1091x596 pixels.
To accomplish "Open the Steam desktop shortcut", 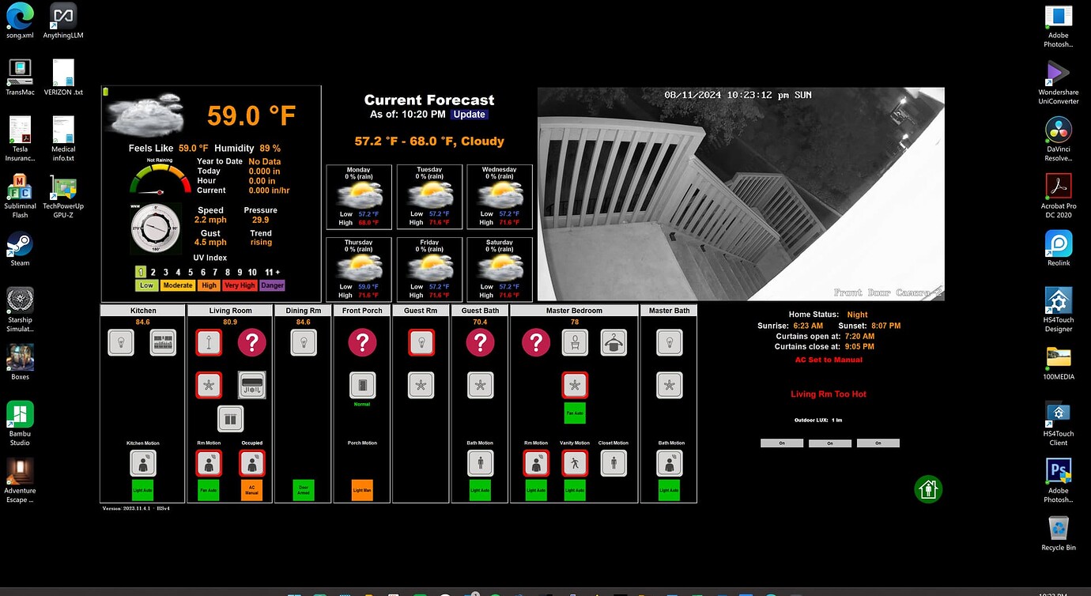I will 20,247.
